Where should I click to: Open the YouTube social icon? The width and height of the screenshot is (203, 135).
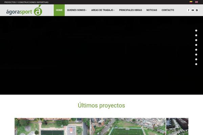click(x=193, y=10)
